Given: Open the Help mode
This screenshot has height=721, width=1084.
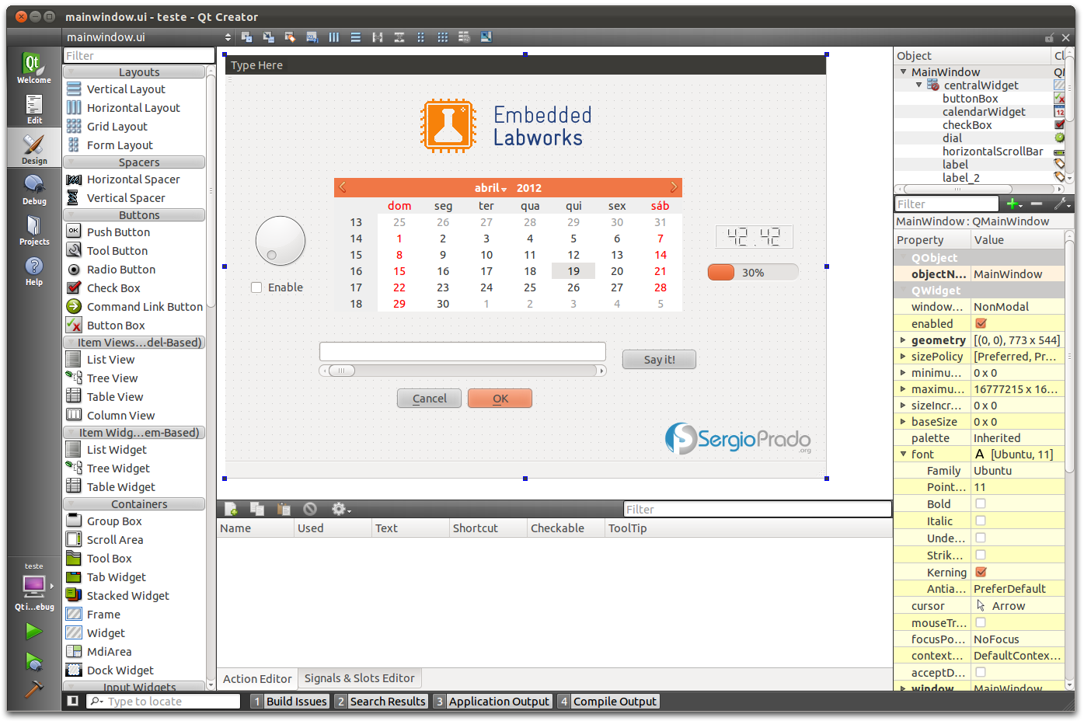Looking at the screenshot, I should point(34,270).
